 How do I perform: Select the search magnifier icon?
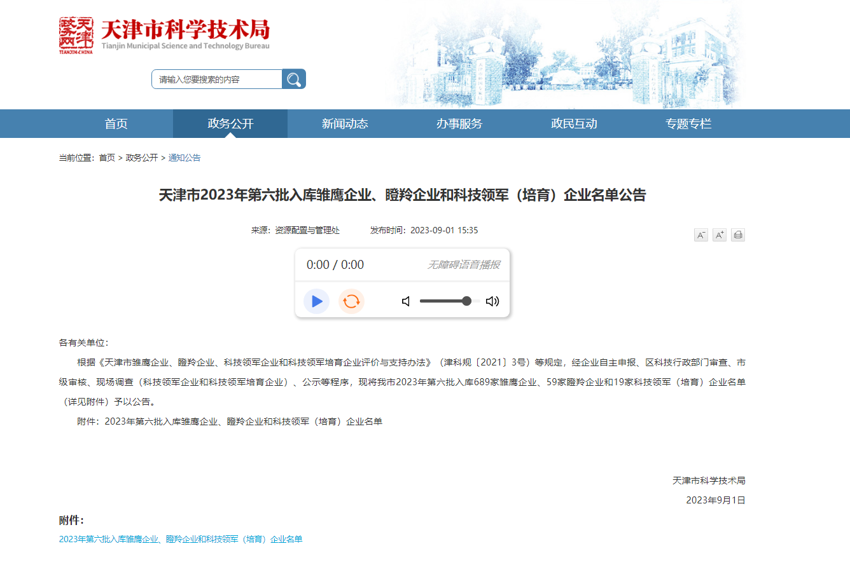point(293,79)
